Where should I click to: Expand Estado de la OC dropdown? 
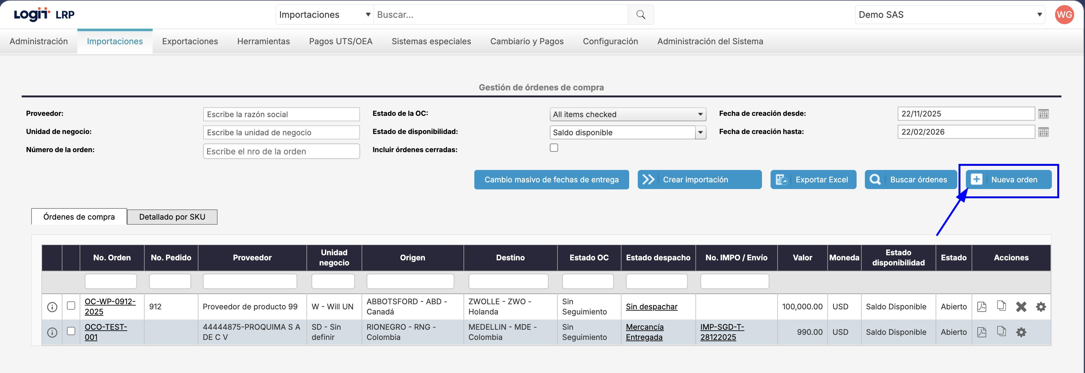(628, 114)
